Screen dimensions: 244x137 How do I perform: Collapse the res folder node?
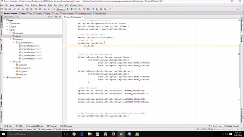tap(7, 30)
